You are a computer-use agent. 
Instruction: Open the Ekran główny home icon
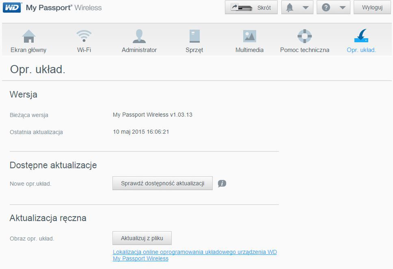pos(29,36)
